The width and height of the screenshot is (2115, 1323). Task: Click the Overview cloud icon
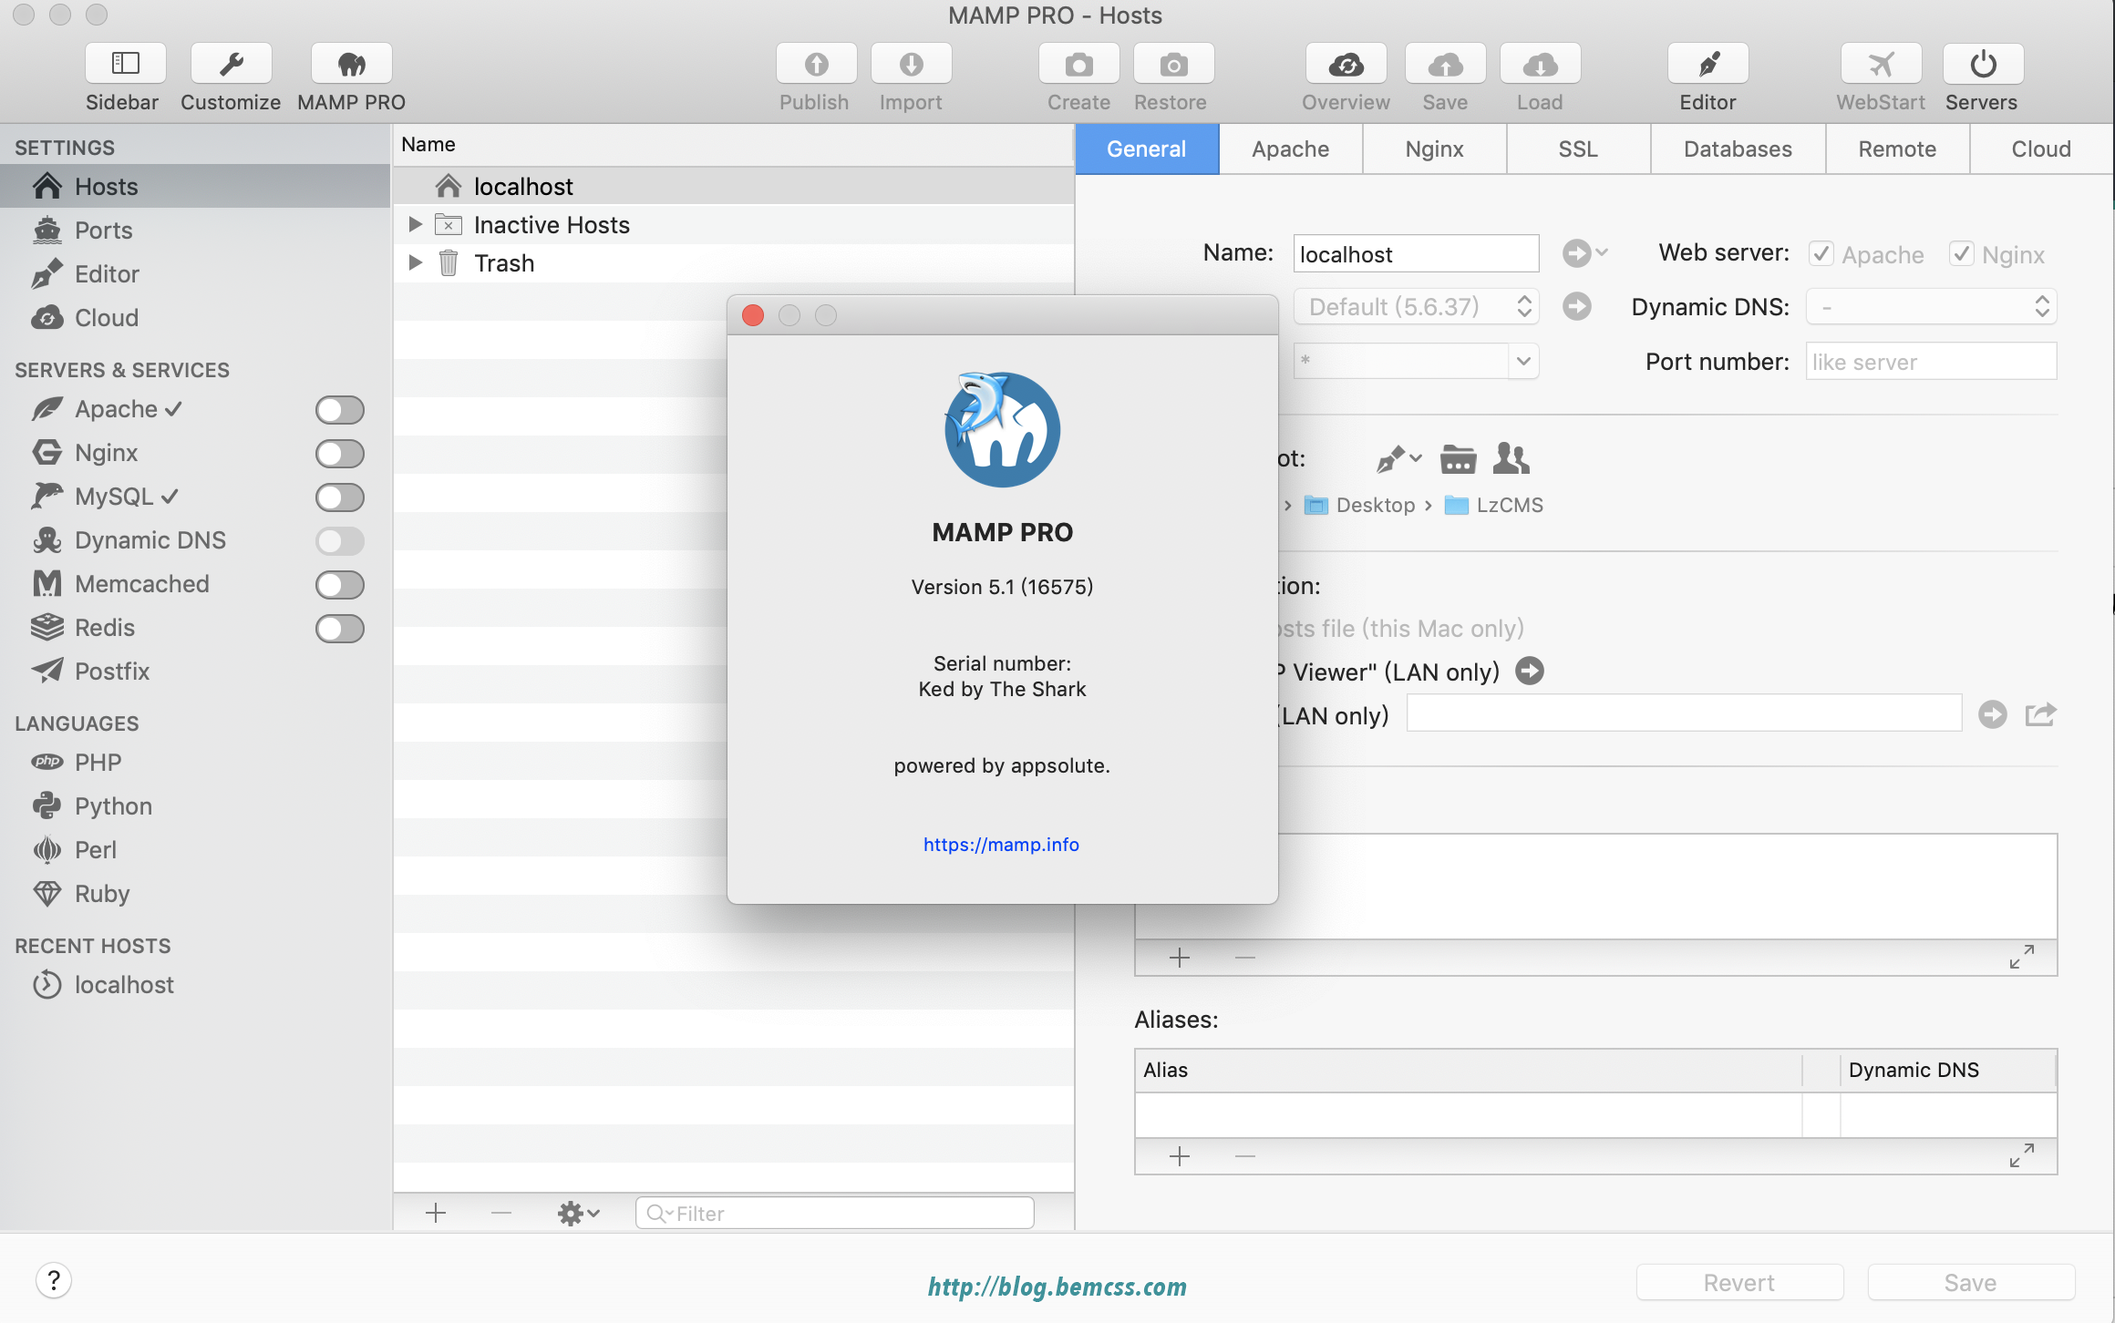[x=1346, y=65]
